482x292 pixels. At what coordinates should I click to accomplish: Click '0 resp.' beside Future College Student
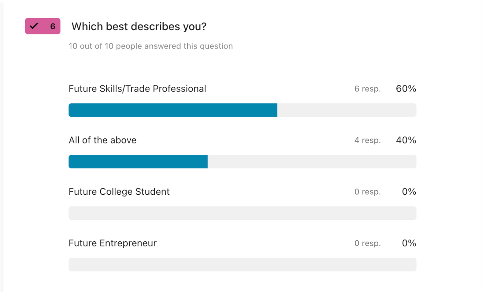(x=368, y=192)
